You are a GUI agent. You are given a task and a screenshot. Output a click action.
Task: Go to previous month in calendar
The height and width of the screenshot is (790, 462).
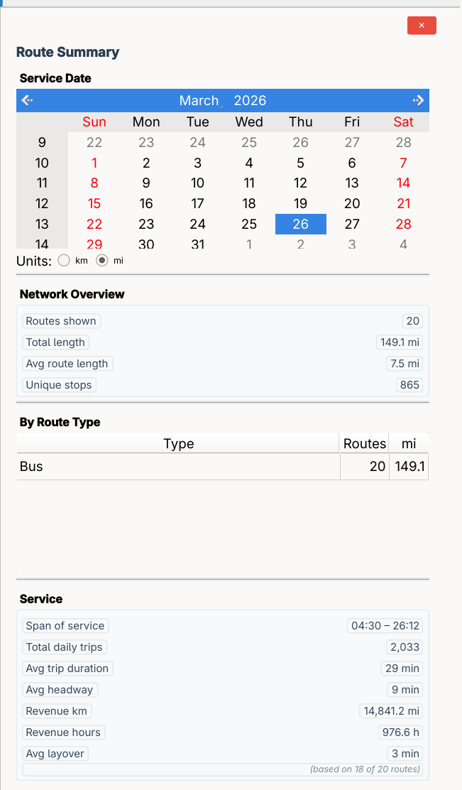[x=27, y=100]
